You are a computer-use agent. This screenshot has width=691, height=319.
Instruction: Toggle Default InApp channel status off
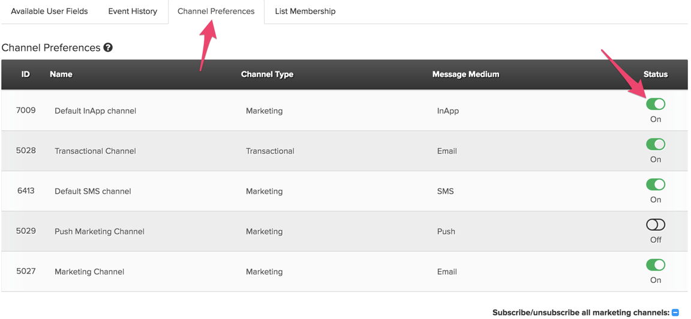[656, 104]
